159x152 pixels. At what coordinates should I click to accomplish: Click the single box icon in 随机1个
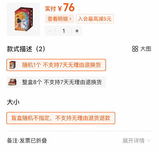click(12, 65)
